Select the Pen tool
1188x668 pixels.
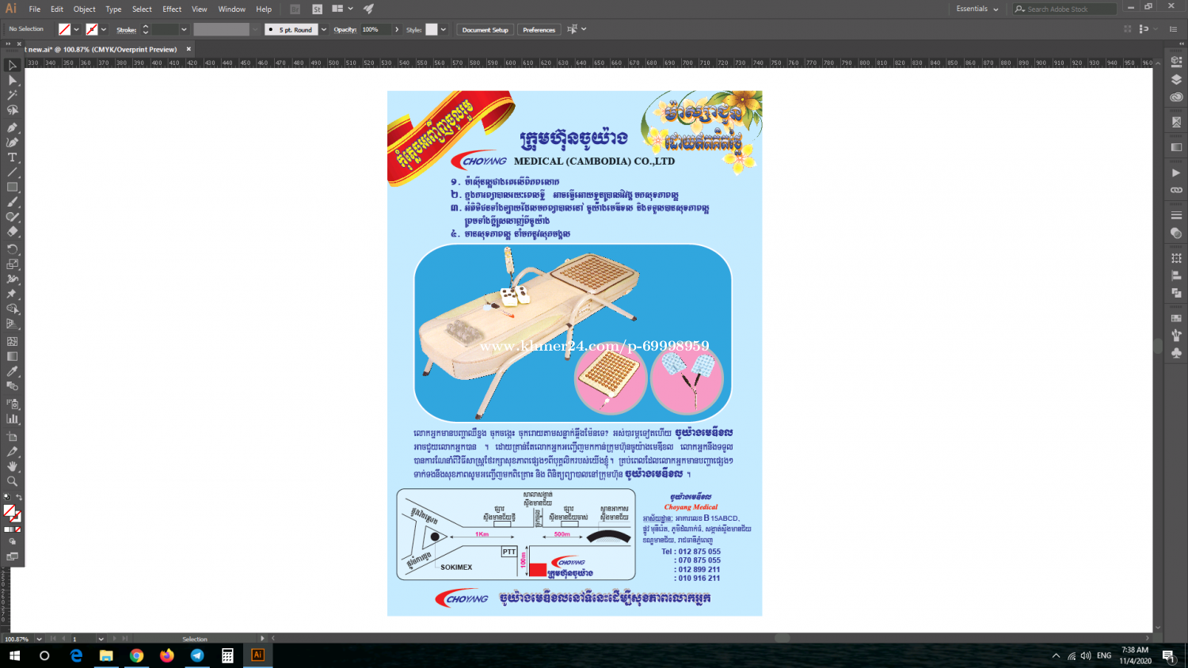[x=12, y=127]
